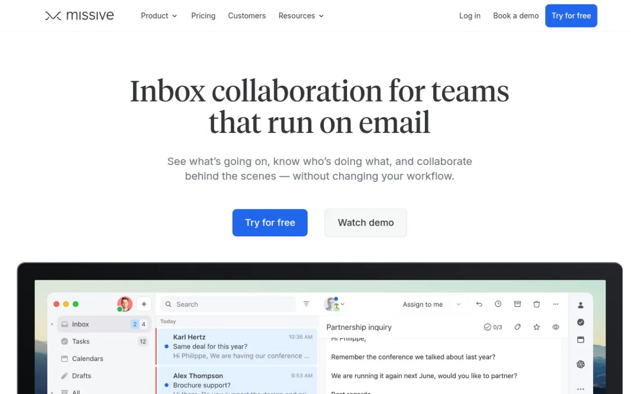Click the Assign to me button

pyautogui.click(x=422, y=304)
